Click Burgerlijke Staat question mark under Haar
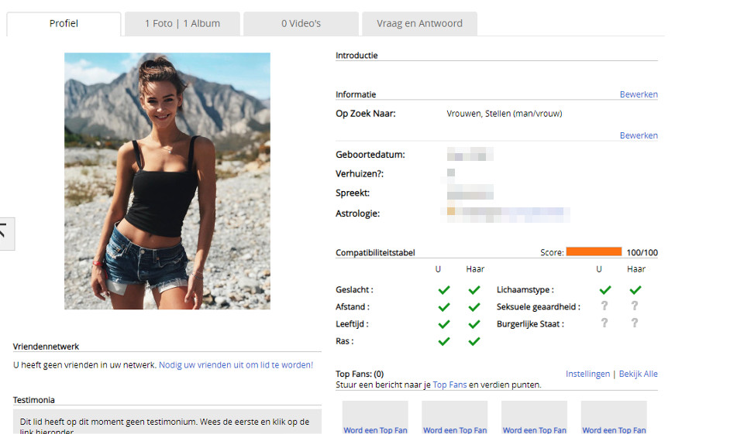The height and width of the screenshot is (434, 744). [635, 323]
